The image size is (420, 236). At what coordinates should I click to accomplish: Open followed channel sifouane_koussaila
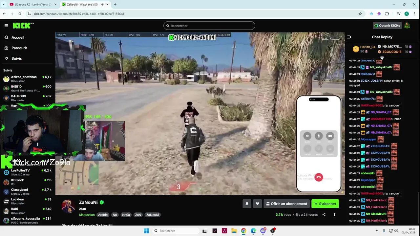tap(28, 220)
